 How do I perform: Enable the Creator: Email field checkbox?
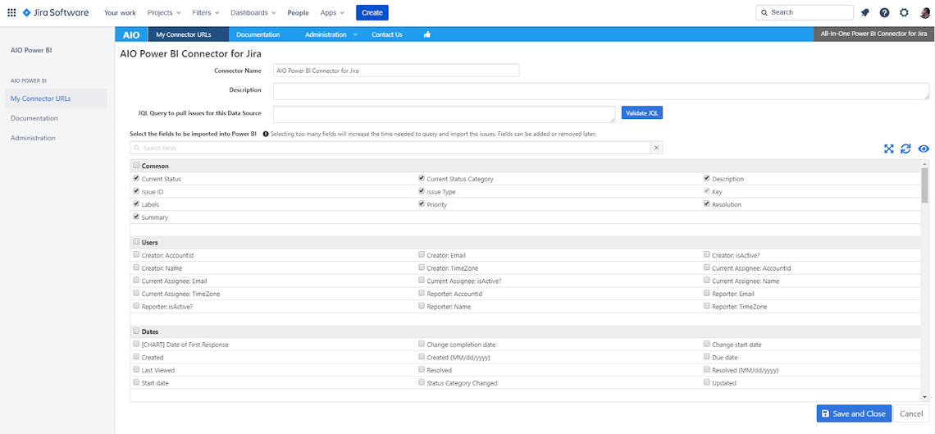click(x=422, y=255)
